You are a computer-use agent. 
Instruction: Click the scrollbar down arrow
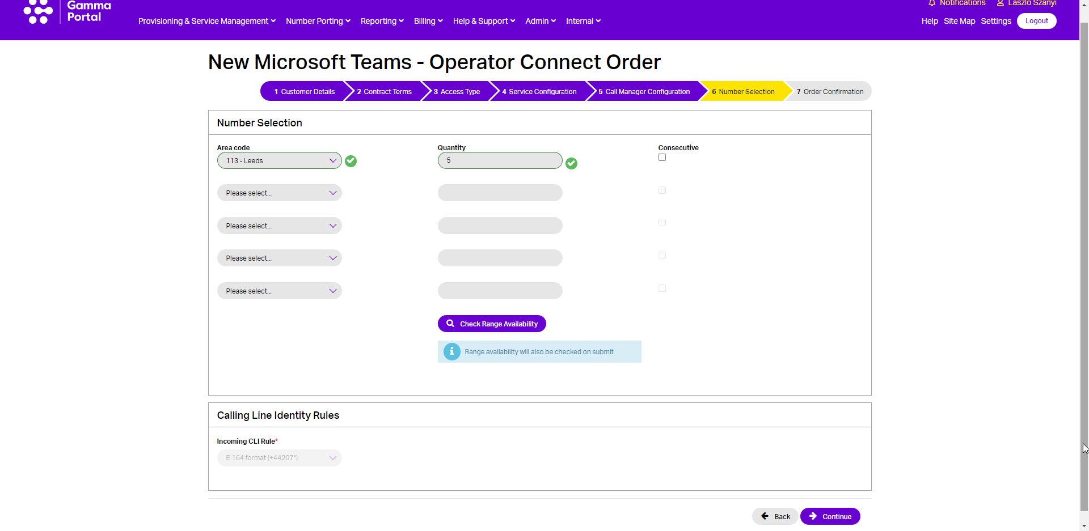1084,526
